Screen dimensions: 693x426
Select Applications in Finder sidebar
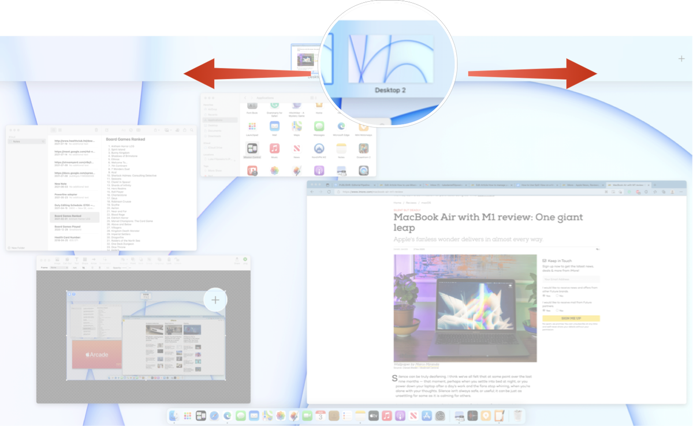220,120
